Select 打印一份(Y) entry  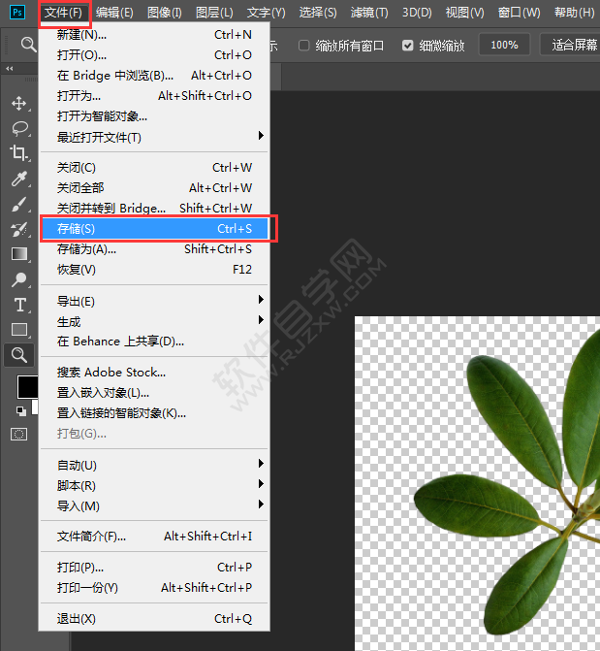coord(154,588)
